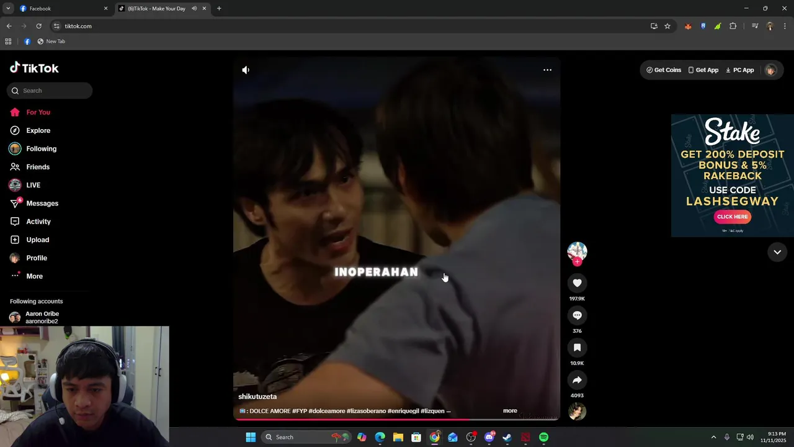
Task: Go to the next video with down chevron
Action: pyautogui.click(x=777, y=252)
